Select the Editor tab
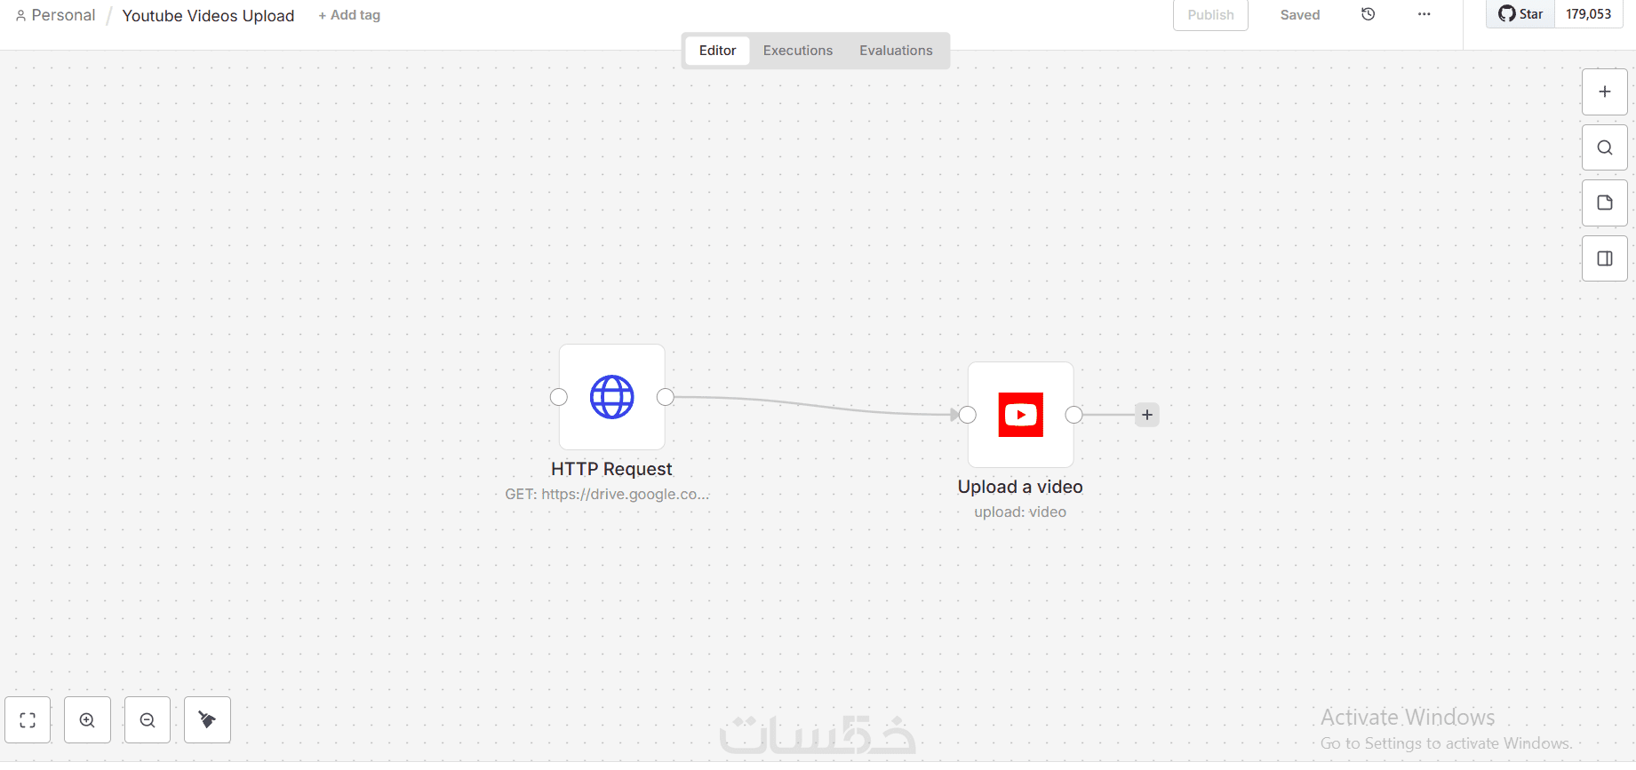This screenshot has height=770, width=1636. click(717, 51)
